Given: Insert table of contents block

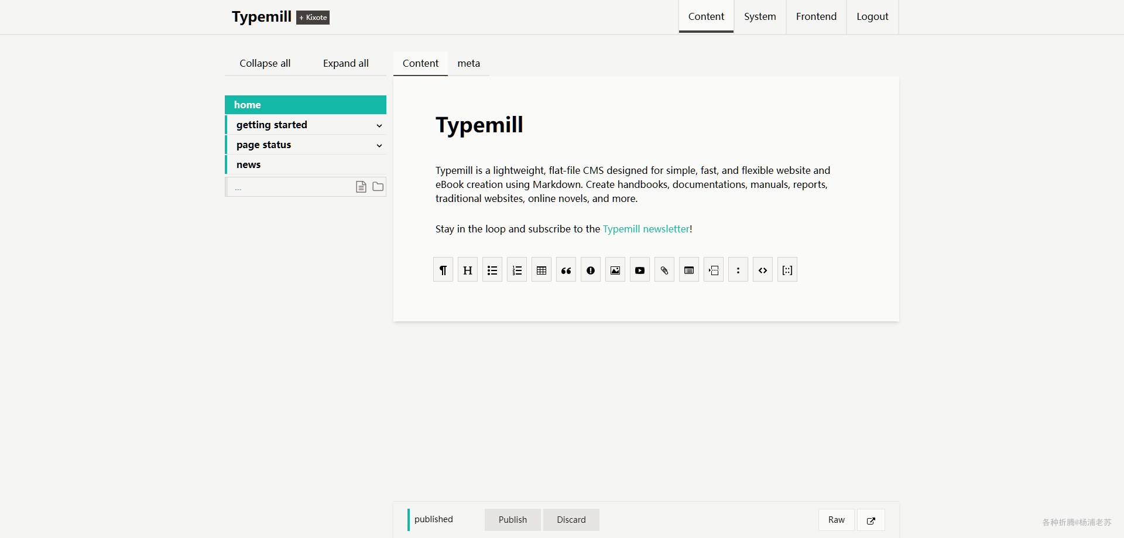Looking at the screenshot, I should (x=689, y=270).
